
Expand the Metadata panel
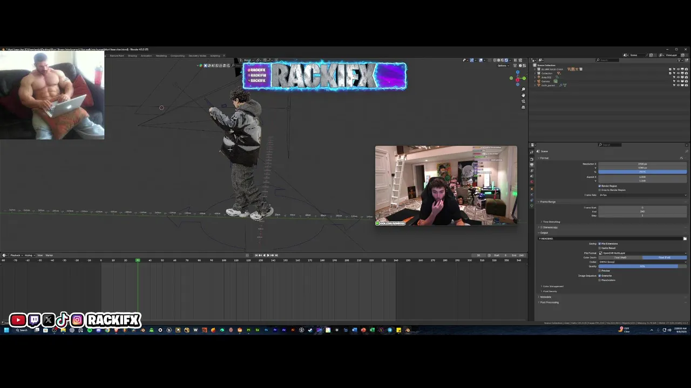(545, 297)
